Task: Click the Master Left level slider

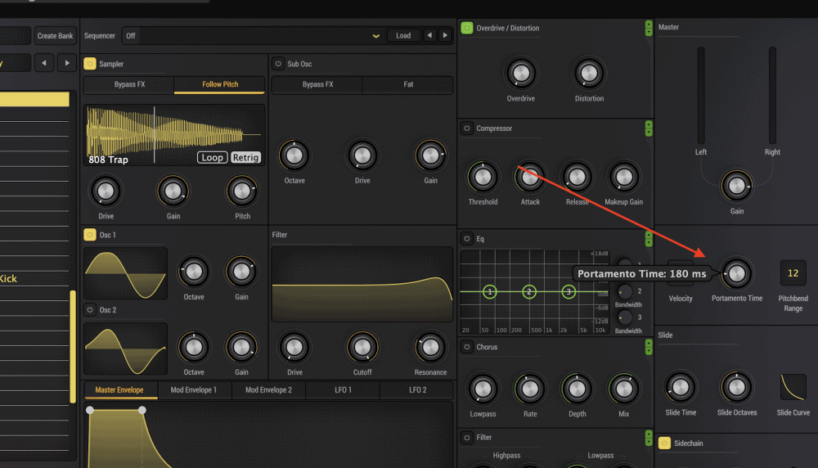Action: tap(701, 96)
